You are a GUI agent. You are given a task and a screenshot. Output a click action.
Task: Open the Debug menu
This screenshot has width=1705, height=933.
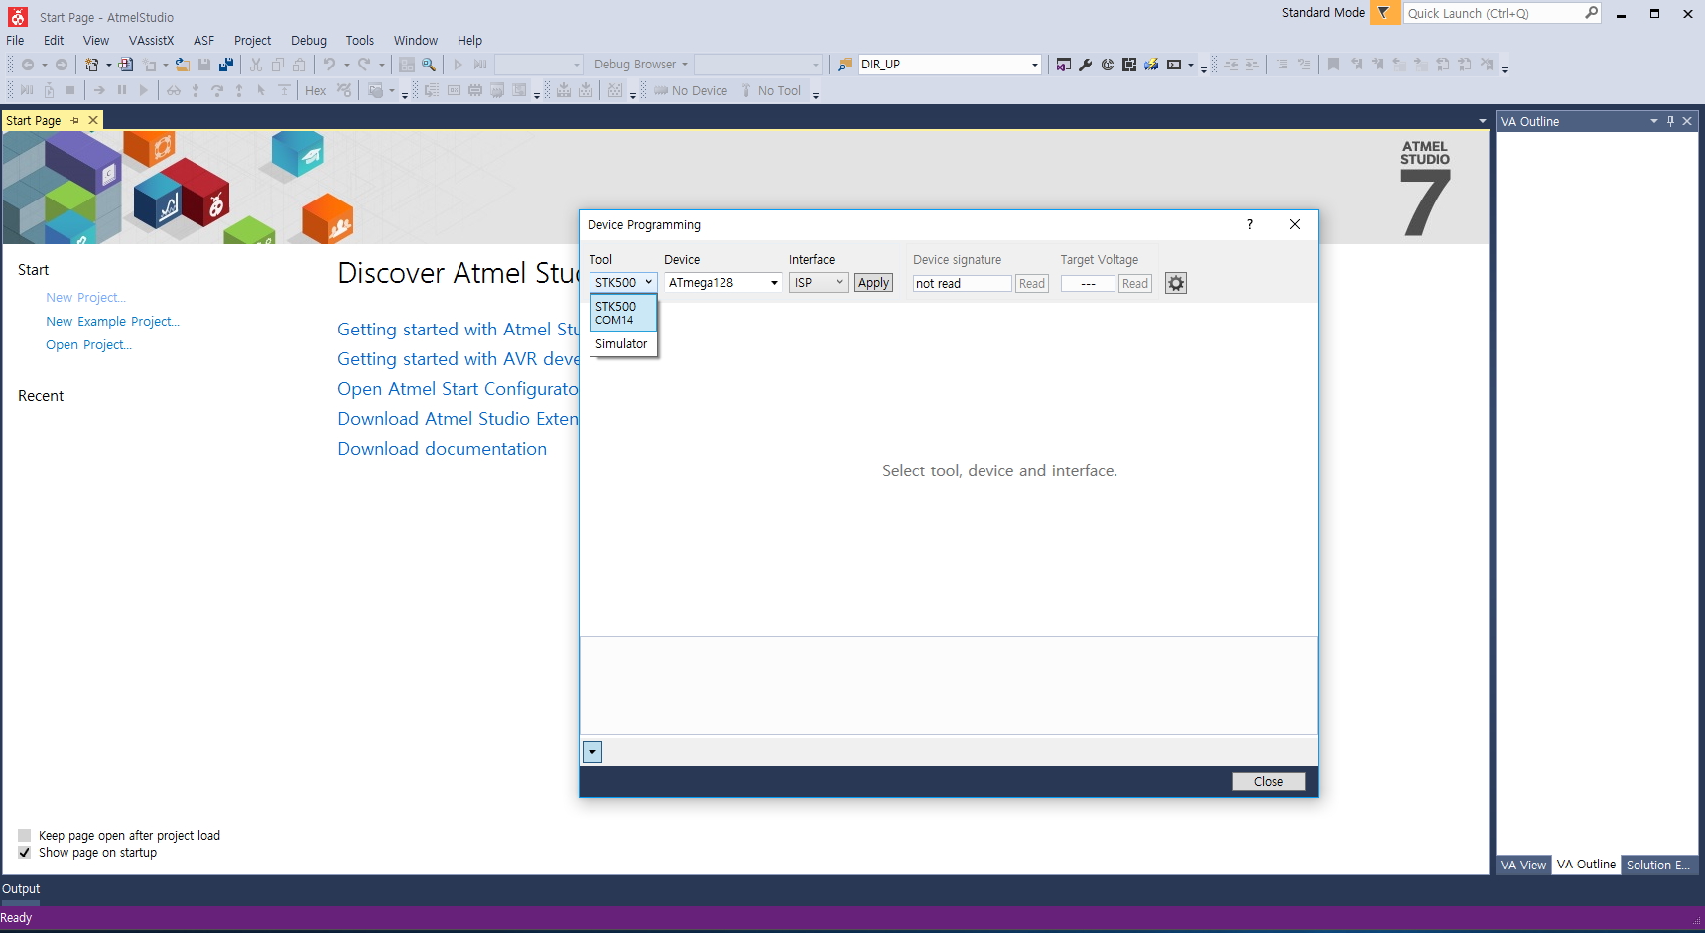click(309, 41)
